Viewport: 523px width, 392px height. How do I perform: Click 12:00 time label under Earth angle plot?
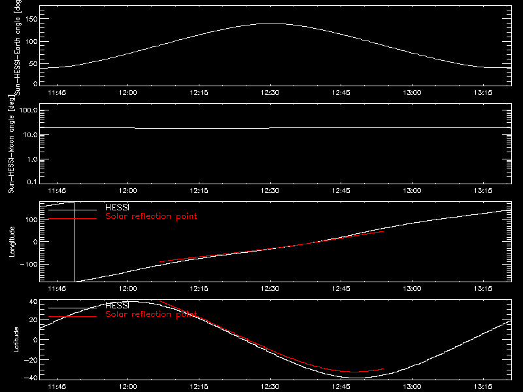coord(128,93)
